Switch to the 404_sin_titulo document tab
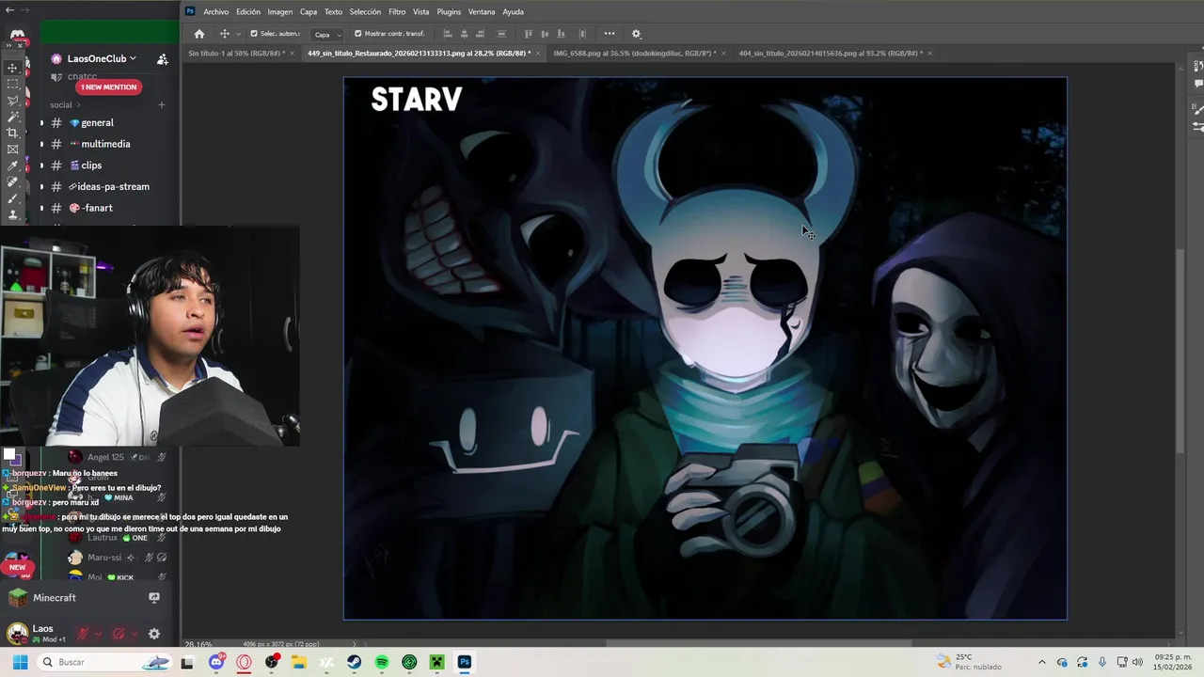Viewport: 1204px width, 677px height. 831,54
